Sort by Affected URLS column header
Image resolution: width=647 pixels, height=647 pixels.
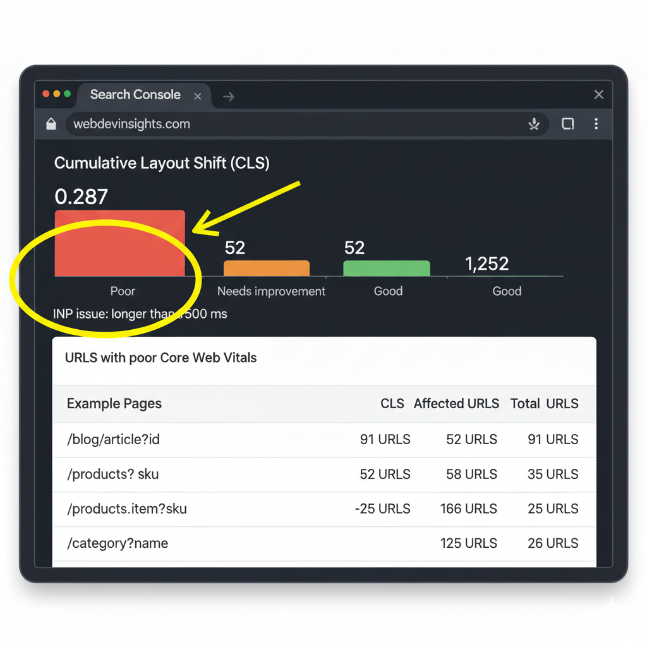coord(456,403)
